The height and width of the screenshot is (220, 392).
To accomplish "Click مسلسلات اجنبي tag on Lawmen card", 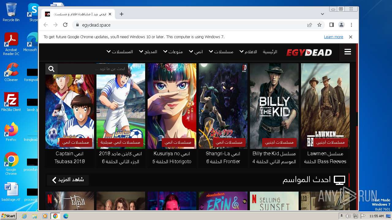I will 330,142.
